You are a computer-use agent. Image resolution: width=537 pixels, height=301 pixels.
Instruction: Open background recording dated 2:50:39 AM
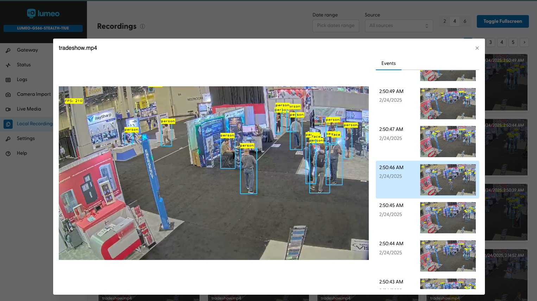[506, 212]
